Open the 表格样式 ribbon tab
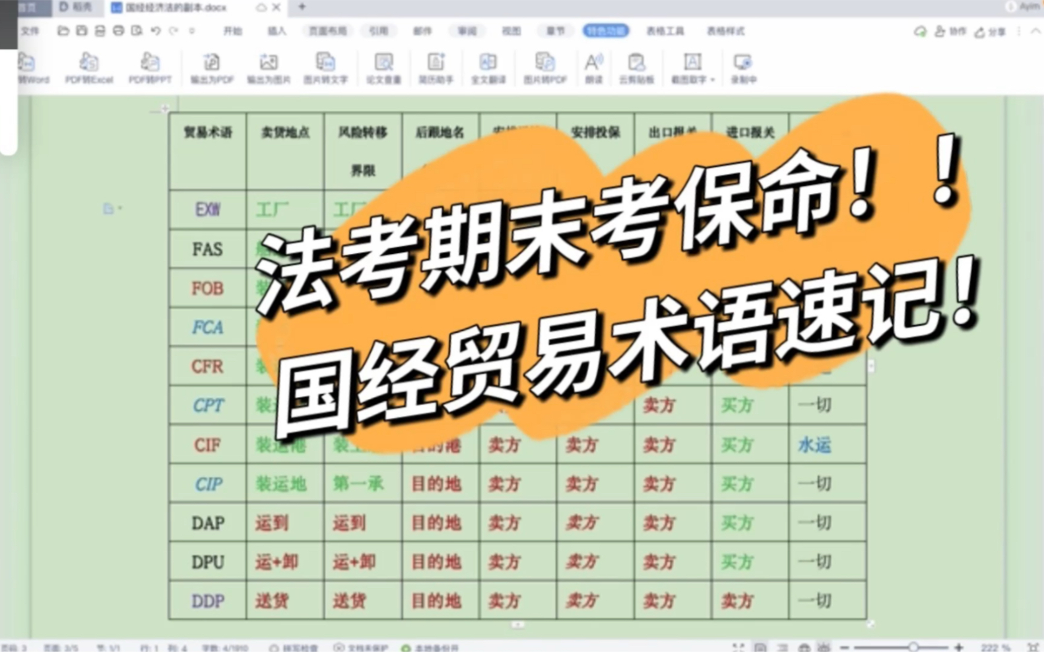This screenshot has width=1044, height=652. 725,31
